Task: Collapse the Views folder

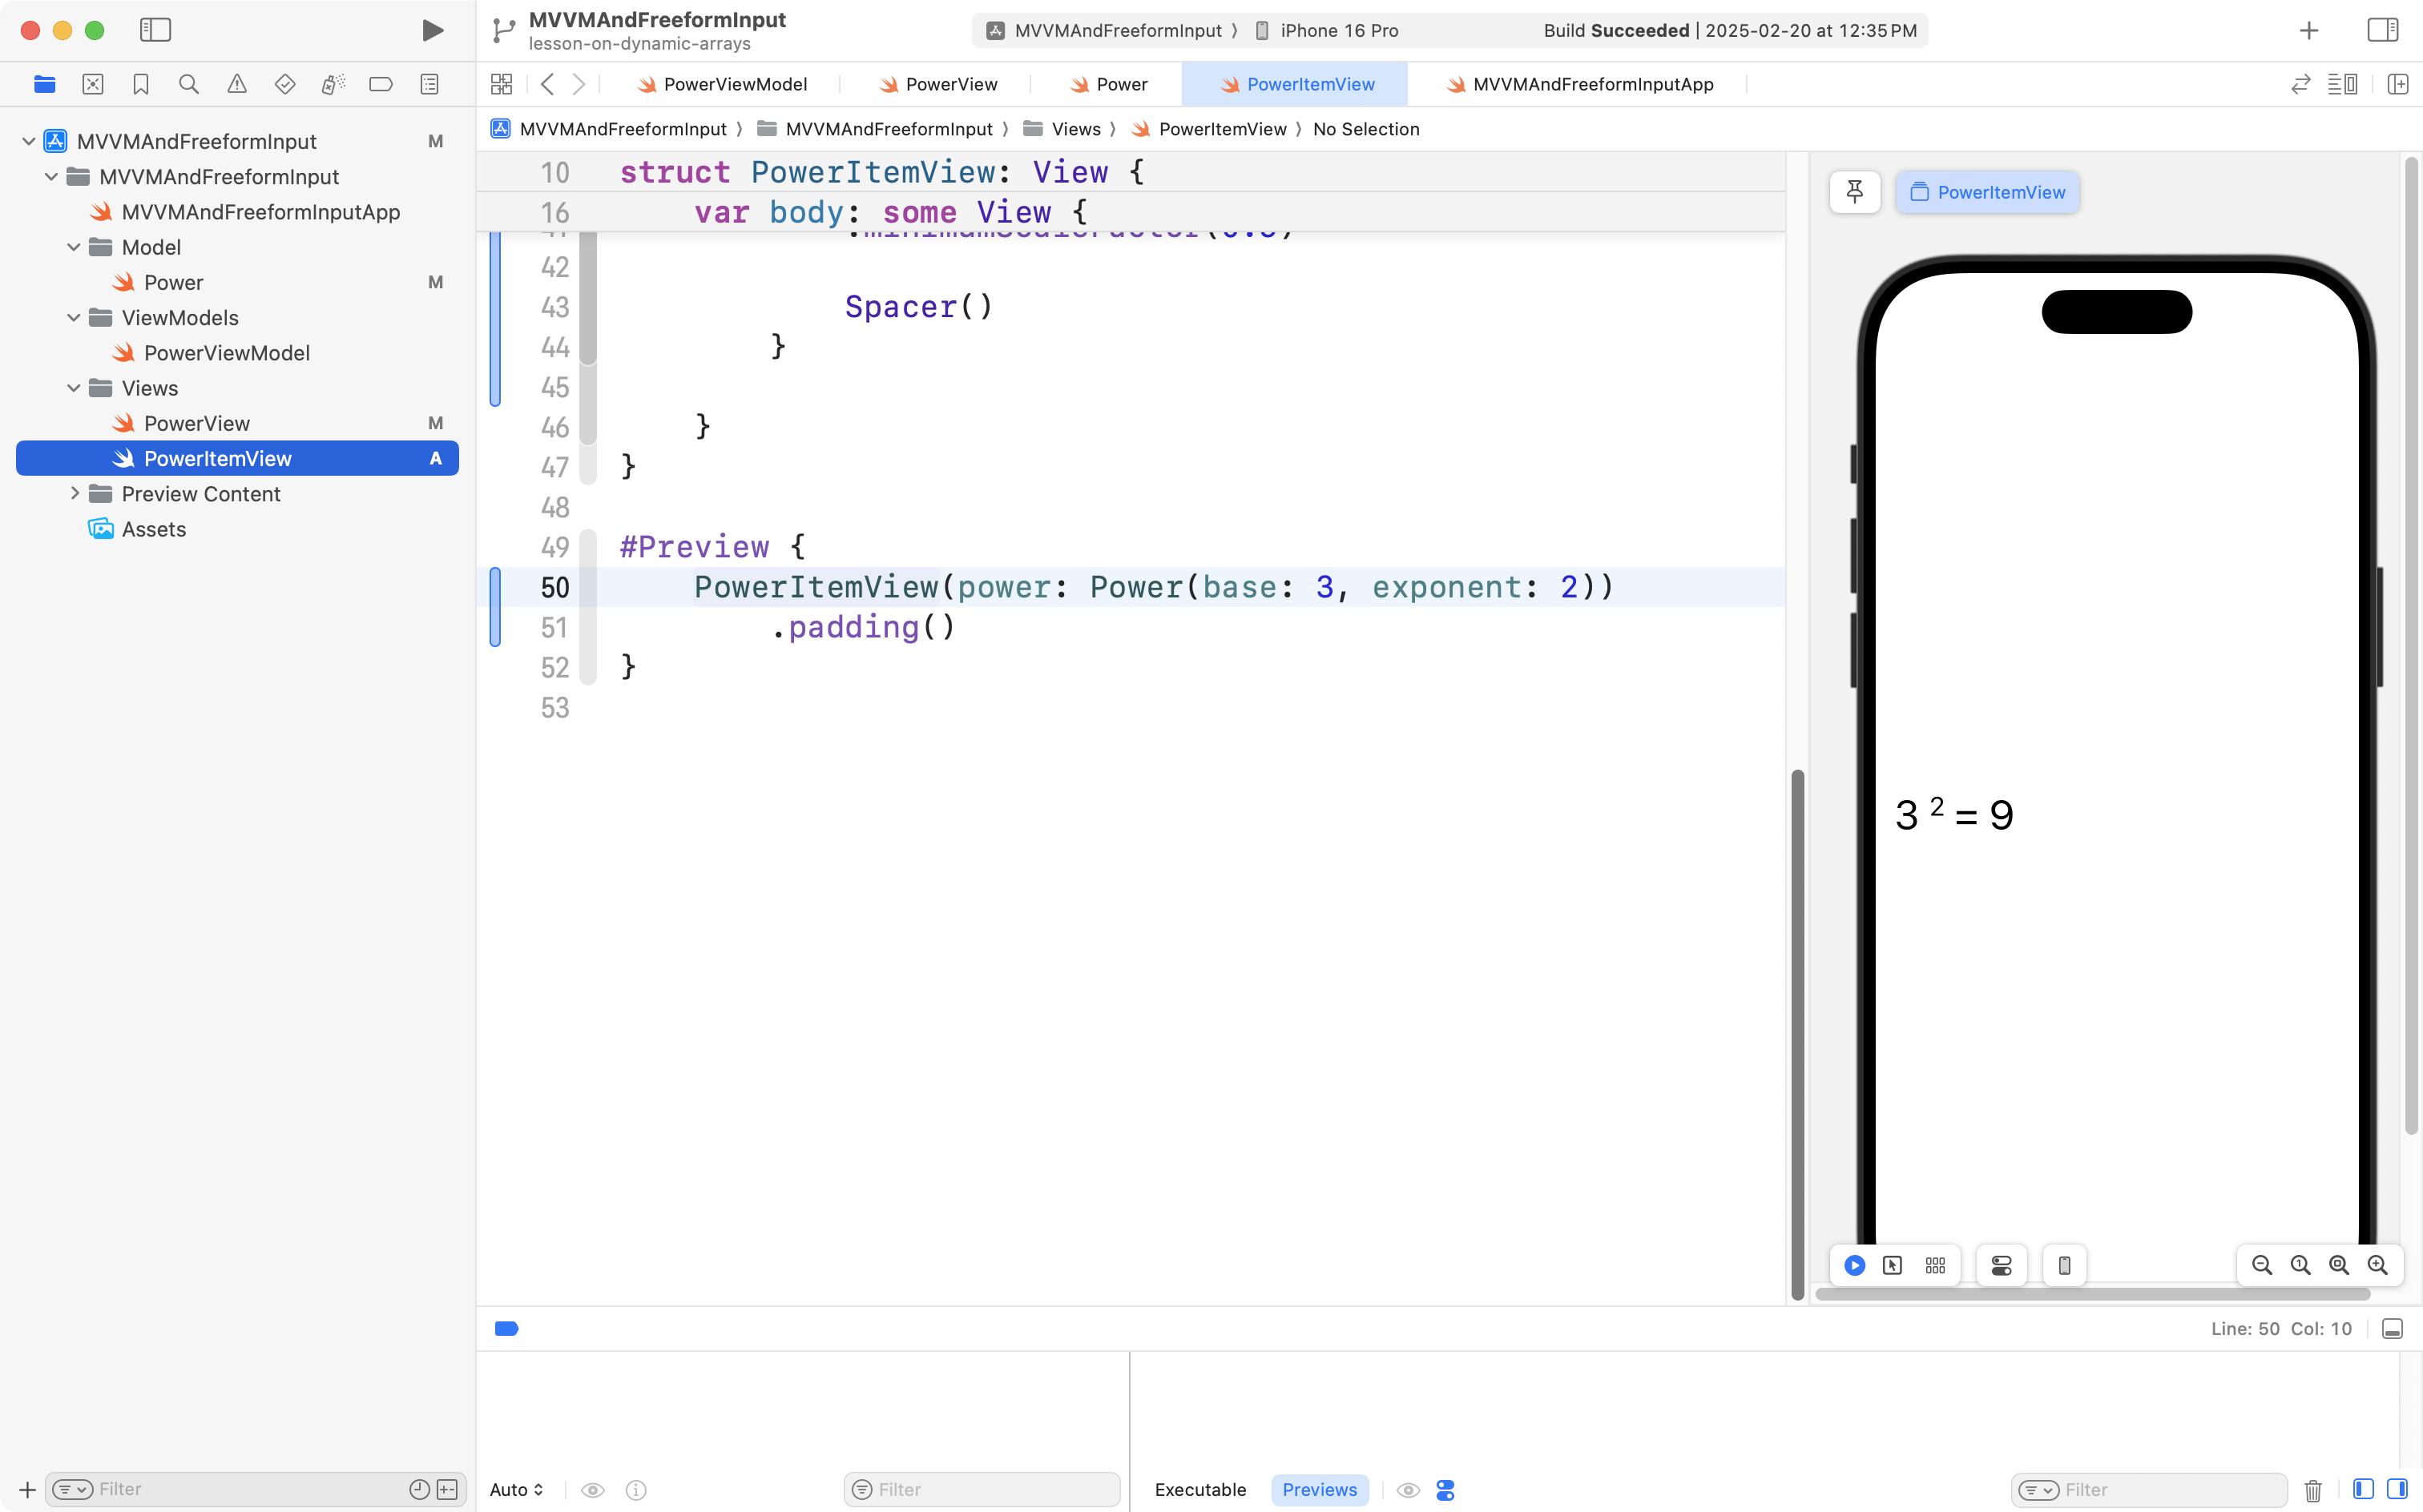Action: (74, 388)
